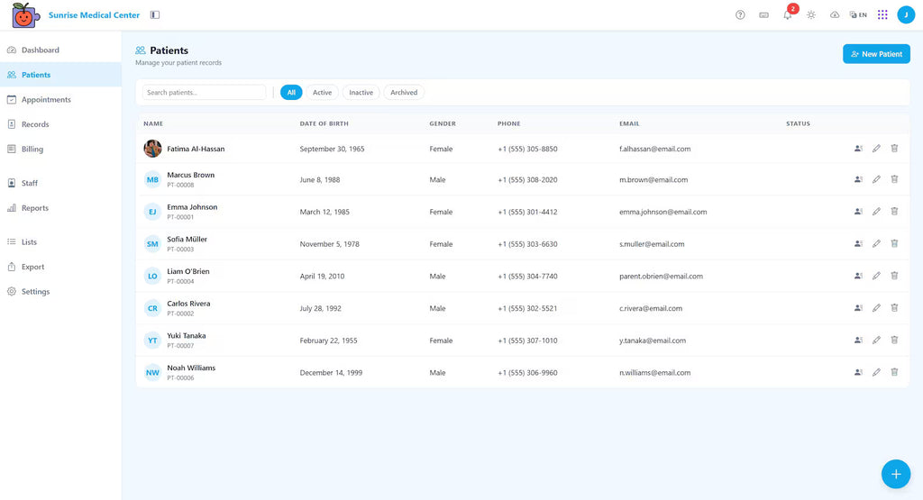Edit Fatima Al-Hassan with pencil icon

pyautogui.click(x=876, y=149)
